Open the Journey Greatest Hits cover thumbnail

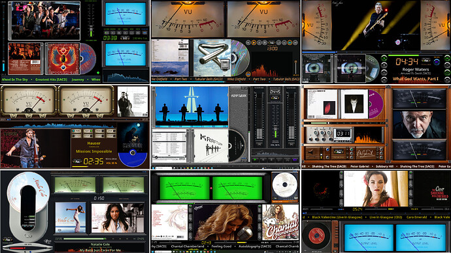pos(63,59)
